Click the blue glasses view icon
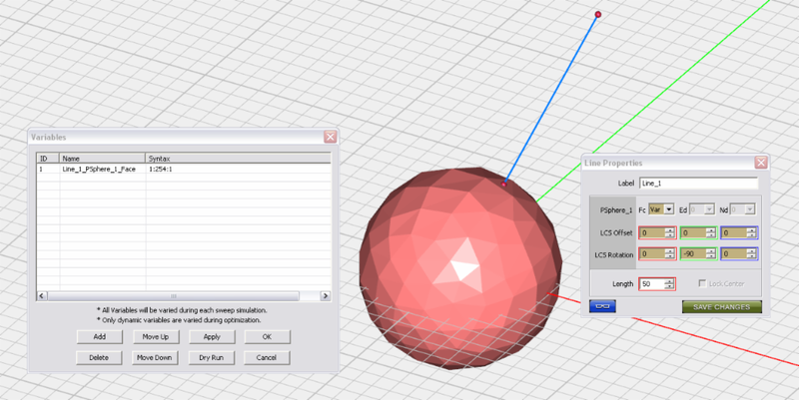799x400 pixels. [x=602, y=306]
